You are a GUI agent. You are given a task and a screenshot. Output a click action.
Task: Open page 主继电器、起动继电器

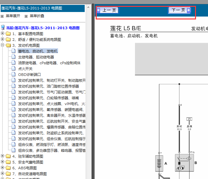36,57
